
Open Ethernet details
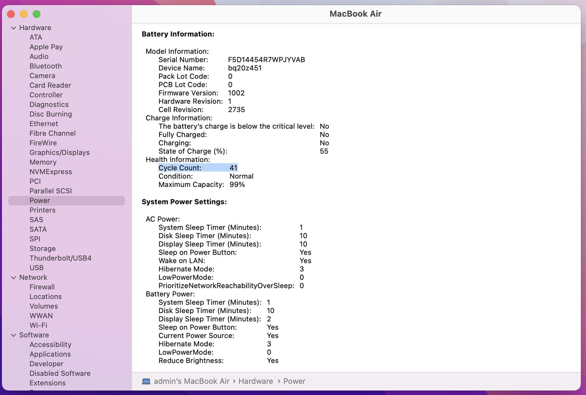tap(44, 124)
